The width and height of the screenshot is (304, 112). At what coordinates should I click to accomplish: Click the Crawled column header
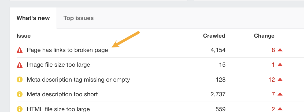(x=214, y=36)
